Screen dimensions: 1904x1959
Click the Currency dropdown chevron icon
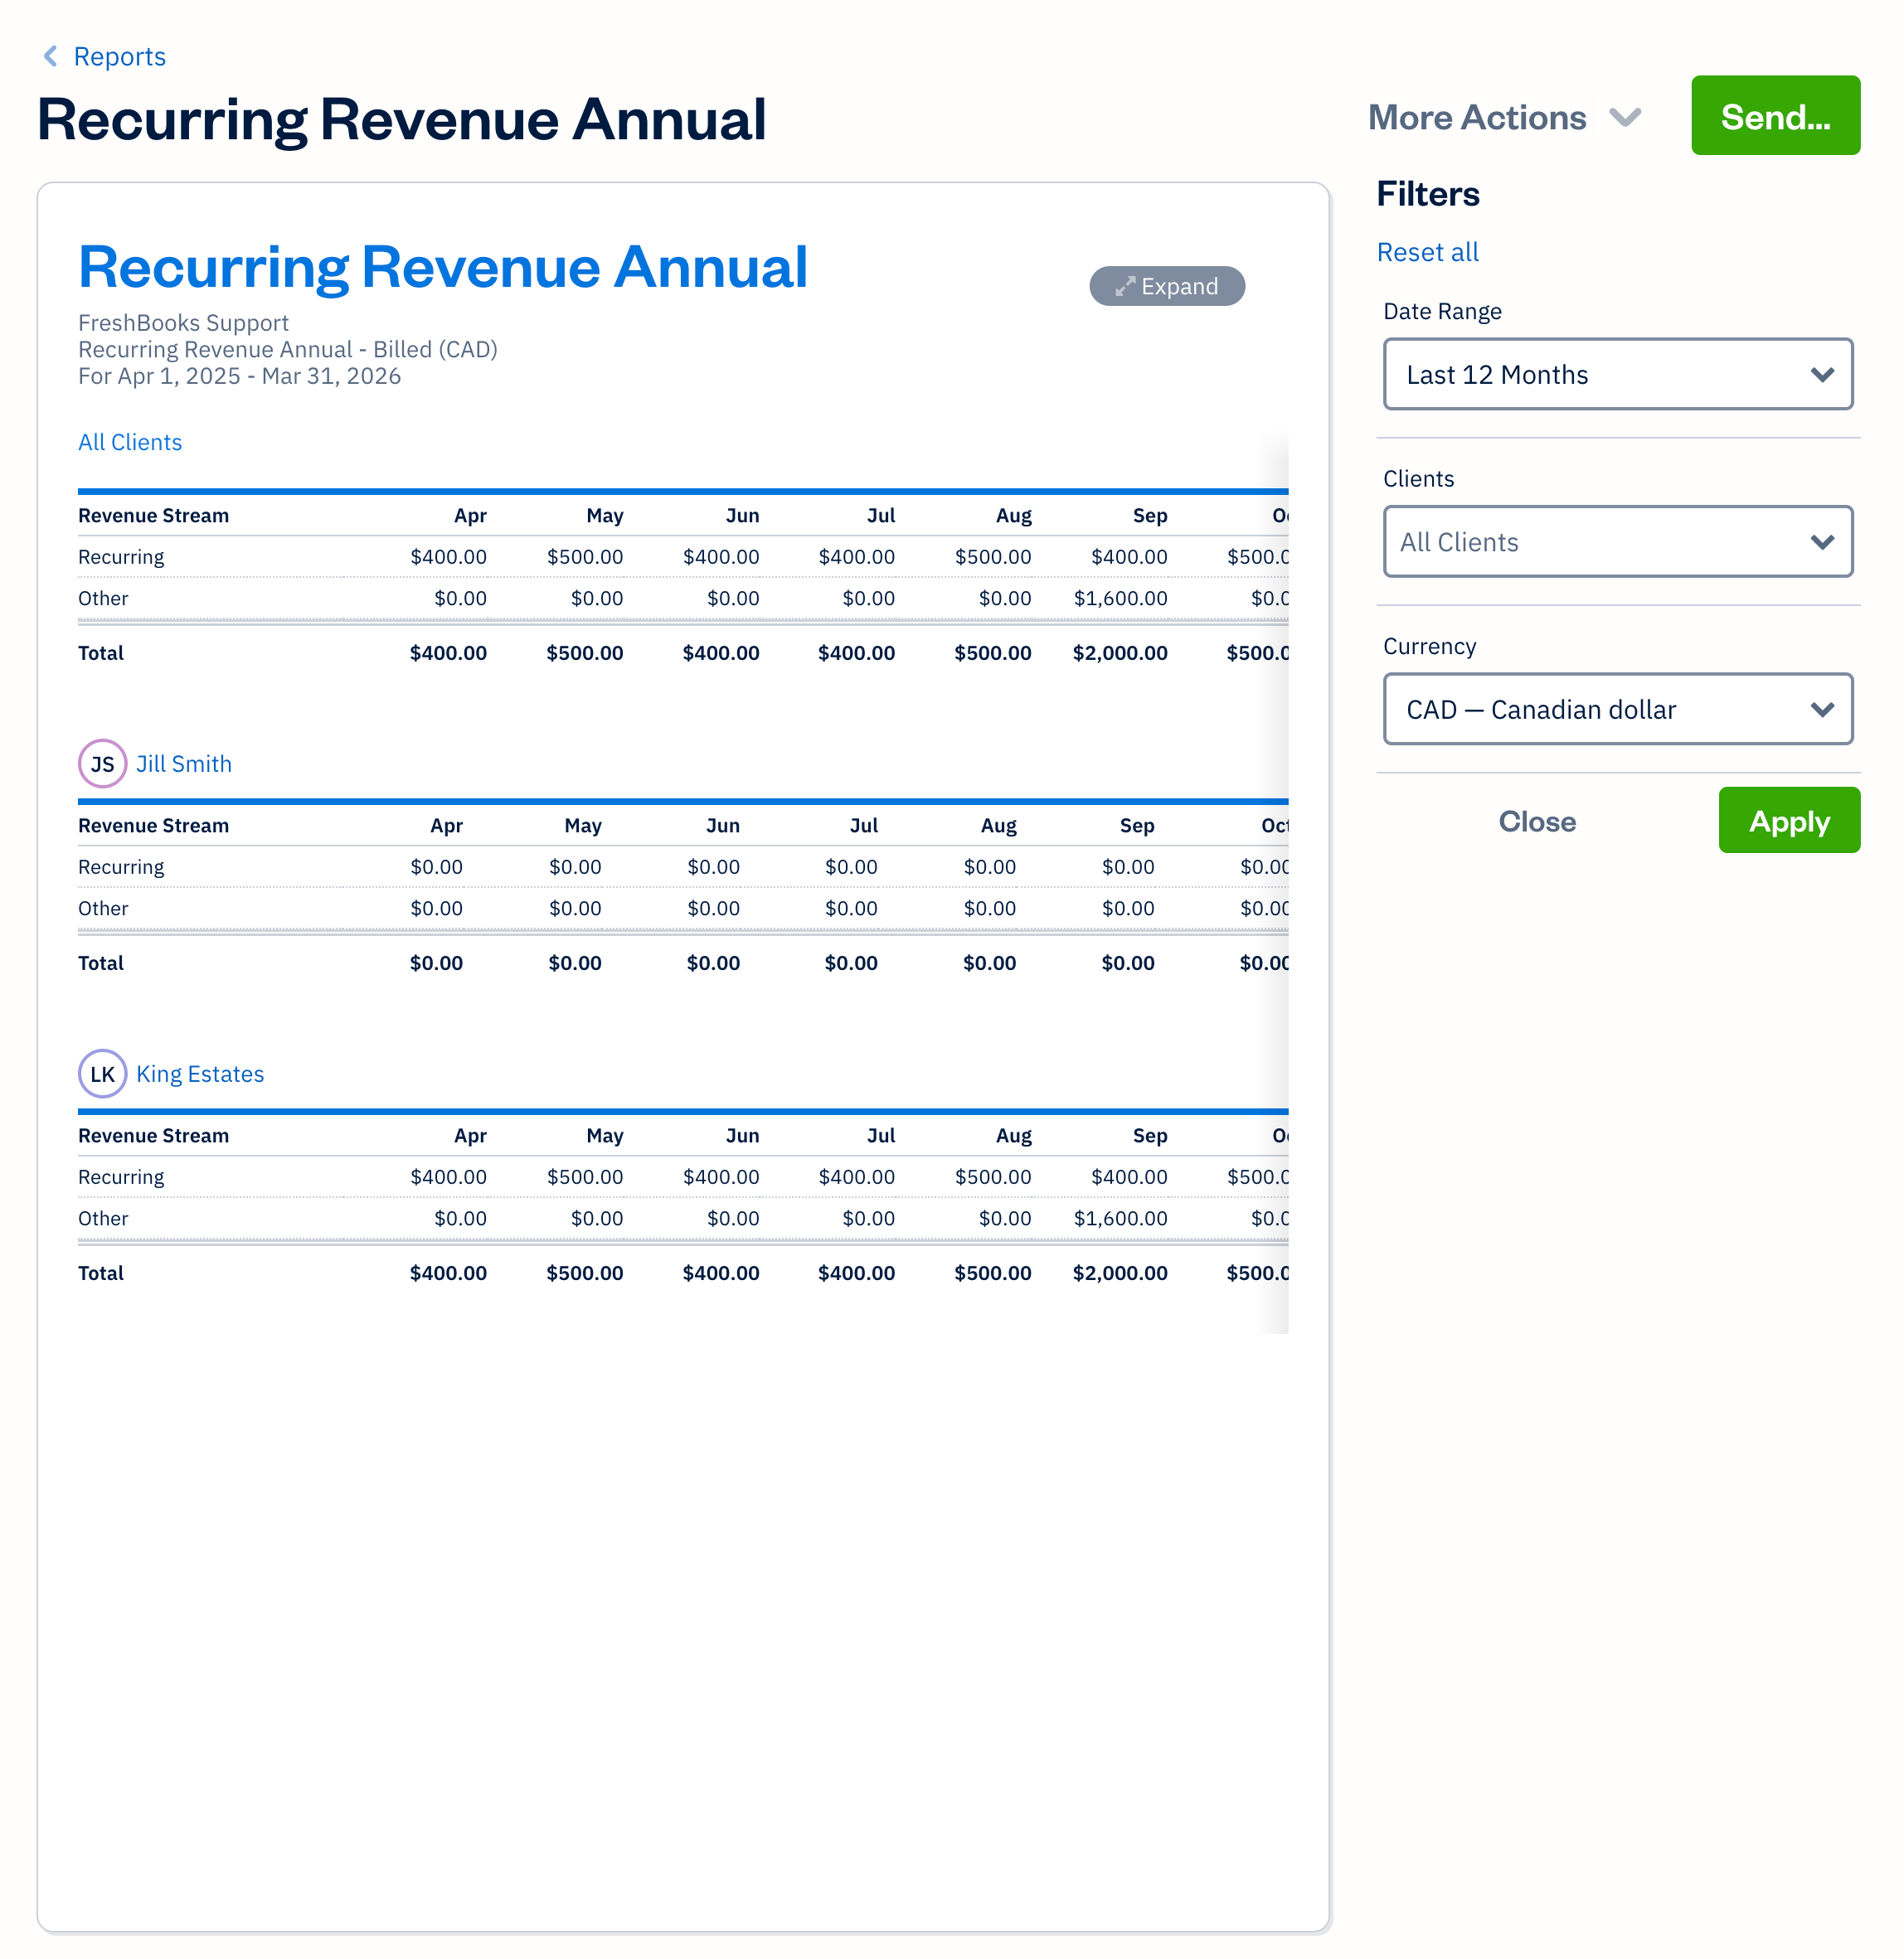pyautogui.click(x=1822, y=710)
